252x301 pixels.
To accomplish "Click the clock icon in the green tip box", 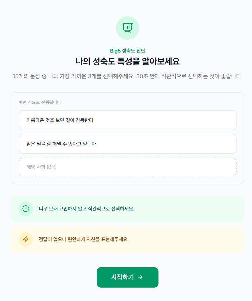I will tap(26, 209).
